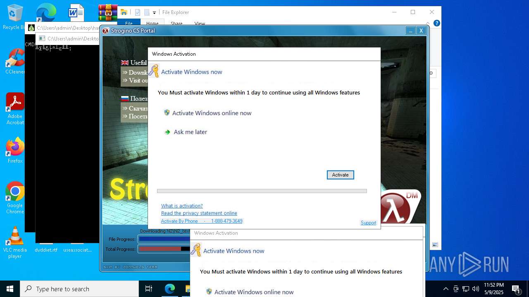Open Task View from the taskbar
The width and height of the screenshot is (529, 297).
149,289
